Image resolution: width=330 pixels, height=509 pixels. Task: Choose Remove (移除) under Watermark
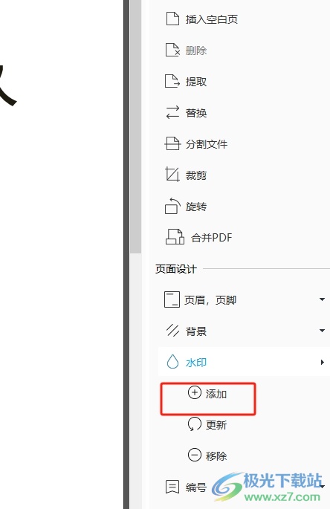click(207, 455)
